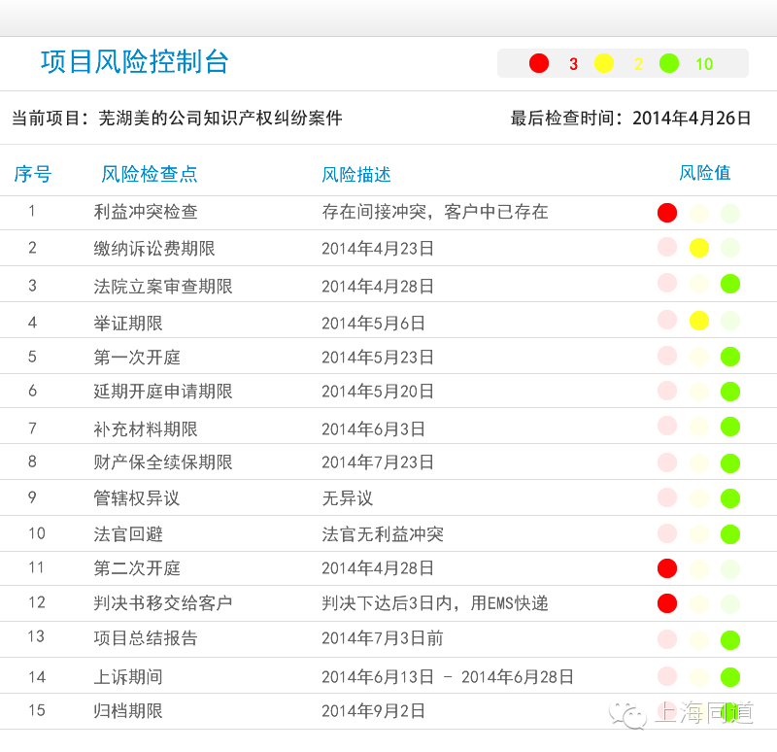Click date 2014年5月20日
Image resolution: width=777 pixels, height=752 pixels.
pos(378,392)
